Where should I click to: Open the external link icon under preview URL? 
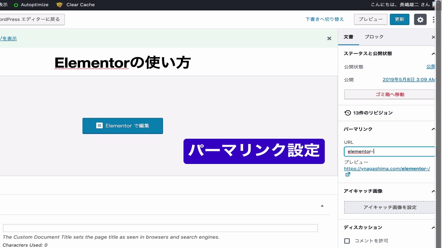point(348,175)
